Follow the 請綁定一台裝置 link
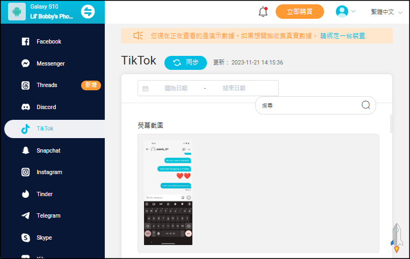Image resolution: width=410 pixels, height=259 pixels. [343, 36]
